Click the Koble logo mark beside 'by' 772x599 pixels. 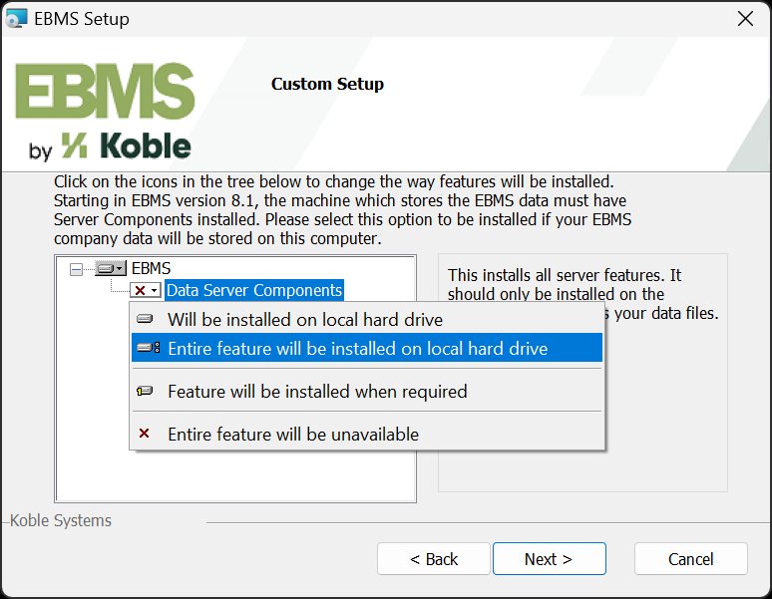(x=74, y=147)
